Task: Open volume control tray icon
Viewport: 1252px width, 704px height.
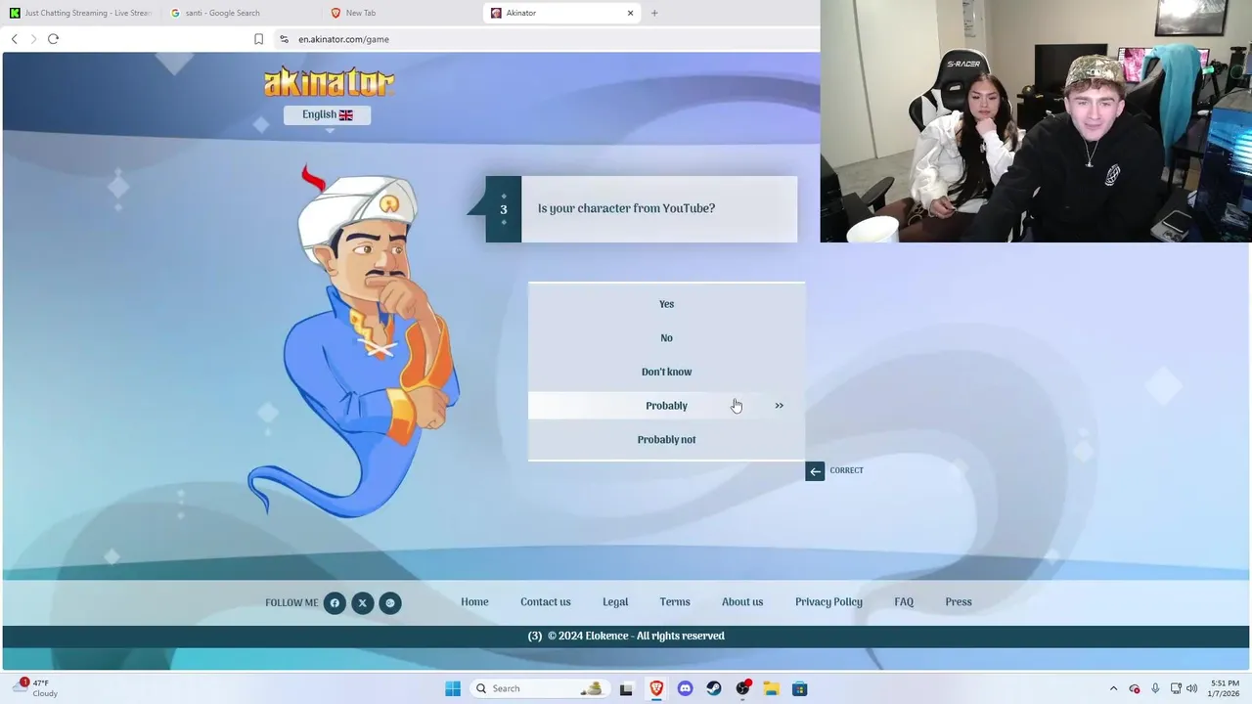Action: (x=1192, y=688)
